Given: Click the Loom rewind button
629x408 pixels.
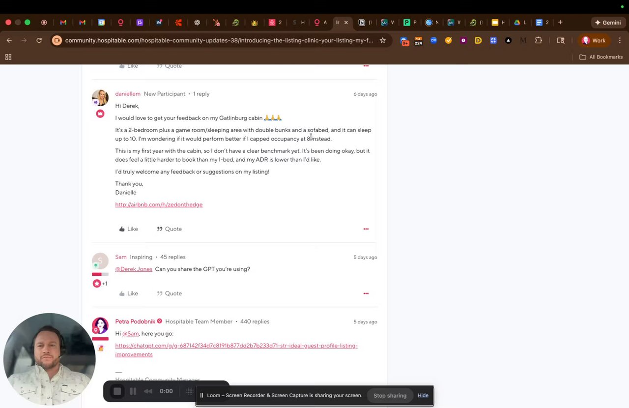Looking at the screenshot, I should (x=148, y=391).
